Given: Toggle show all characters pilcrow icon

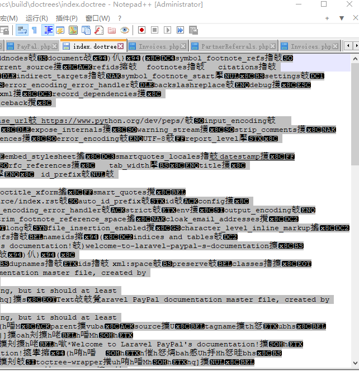Looking at the screenshot, I should coord(34,30).
